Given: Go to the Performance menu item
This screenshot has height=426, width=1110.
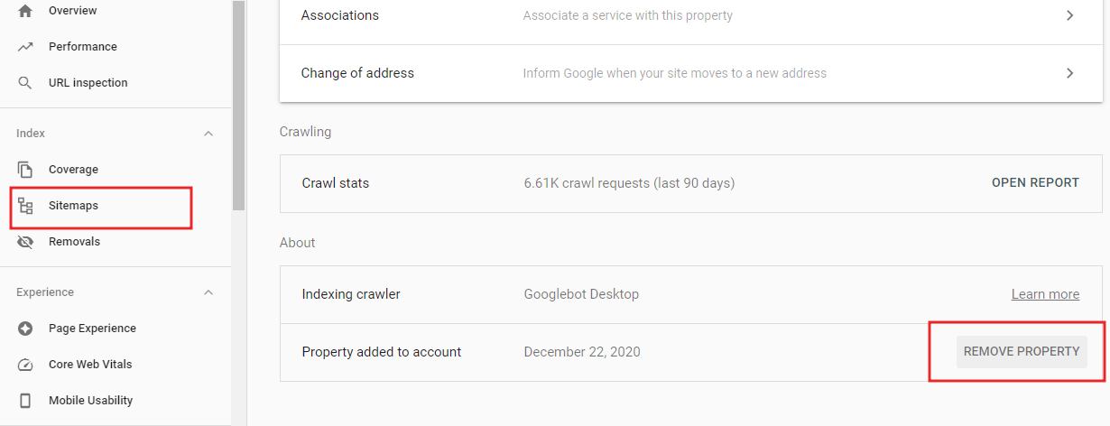Looking at the screenshot, I should 83,47.
